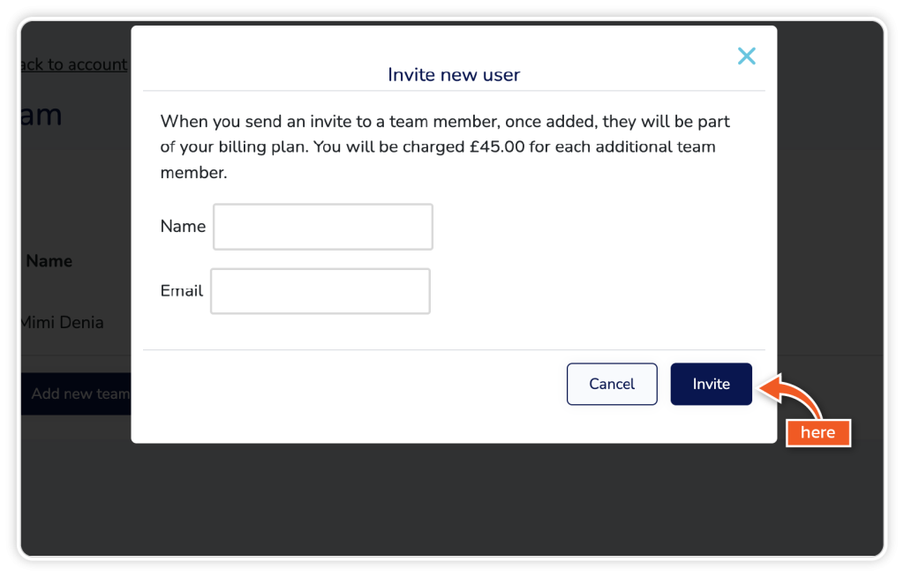The height and width of the screenshot is (577, 904).
Task: Click the orange here label
Action: click(817, 432)
